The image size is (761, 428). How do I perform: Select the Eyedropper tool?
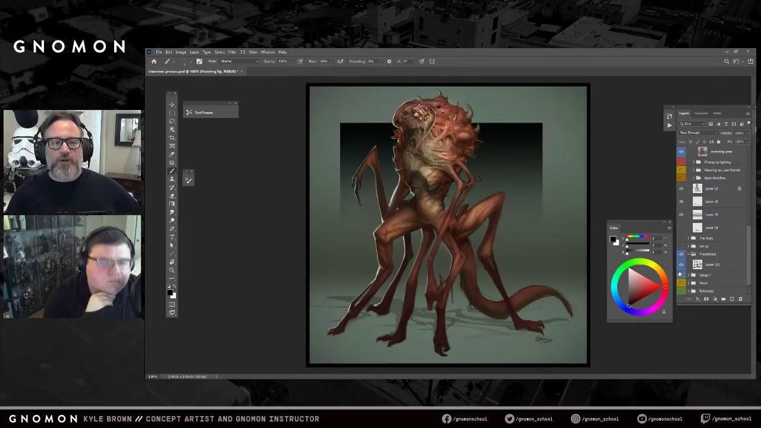click(x=172, y=153)
